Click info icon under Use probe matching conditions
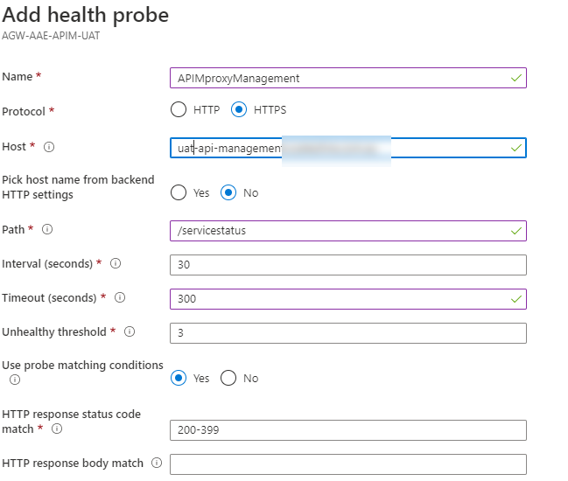568x481 pixels. tap(15, 380)
